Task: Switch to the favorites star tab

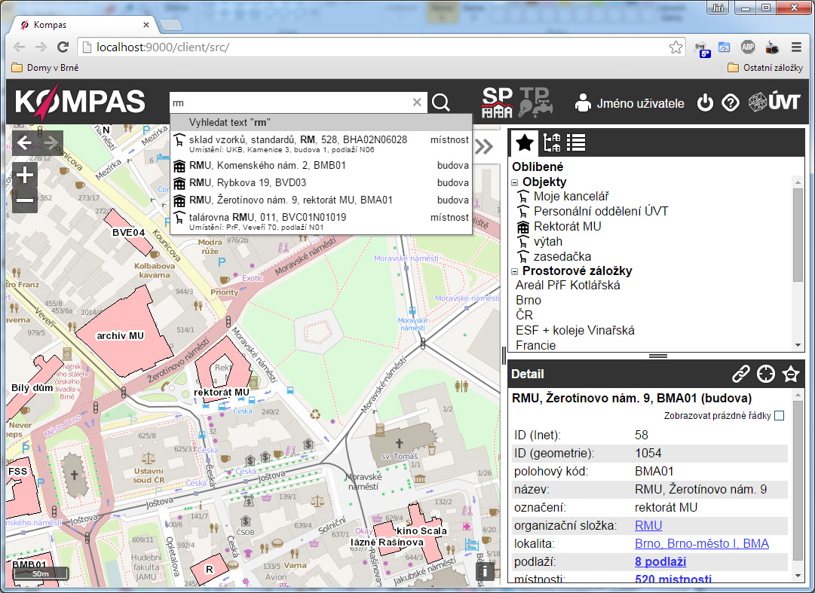Action: [x=525, y=142]
